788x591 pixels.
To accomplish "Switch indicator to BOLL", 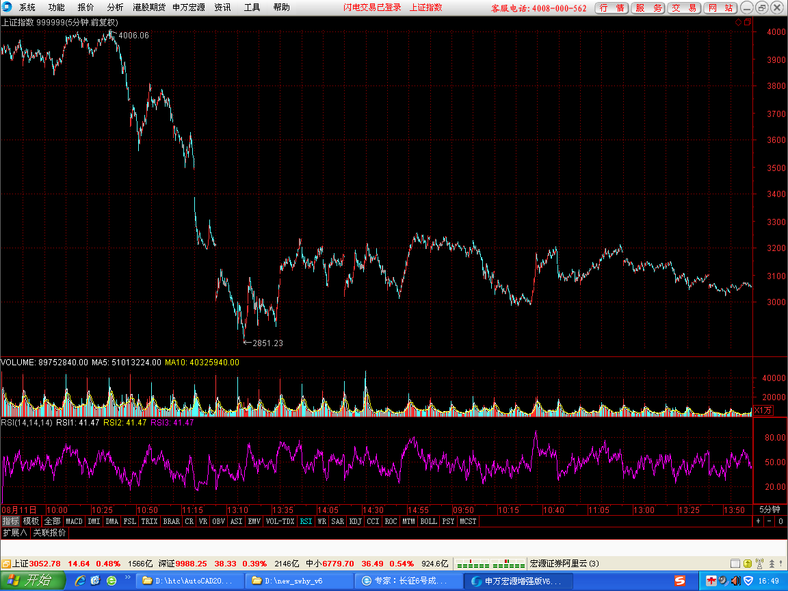I will [x=429, y=521].
